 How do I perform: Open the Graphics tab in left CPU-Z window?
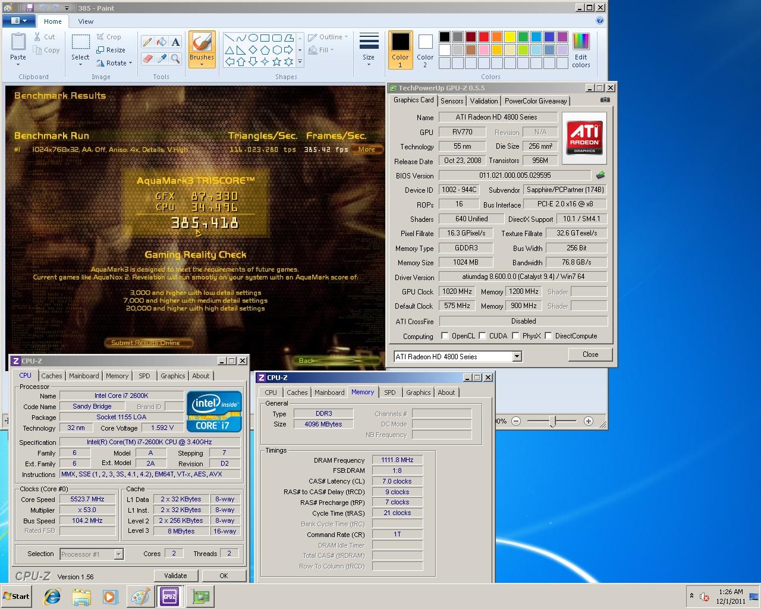(x=173, y=376)
